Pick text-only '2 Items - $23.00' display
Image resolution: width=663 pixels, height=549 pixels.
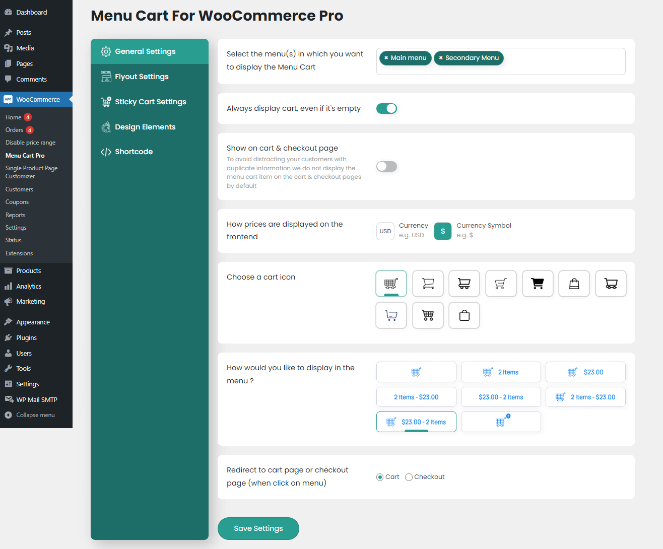coord(416,397)
